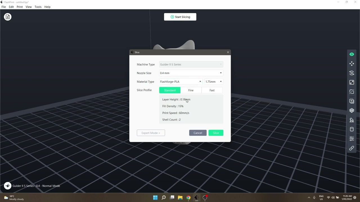Click the Layer Height 0.18mm text

[x=176, y=100]
